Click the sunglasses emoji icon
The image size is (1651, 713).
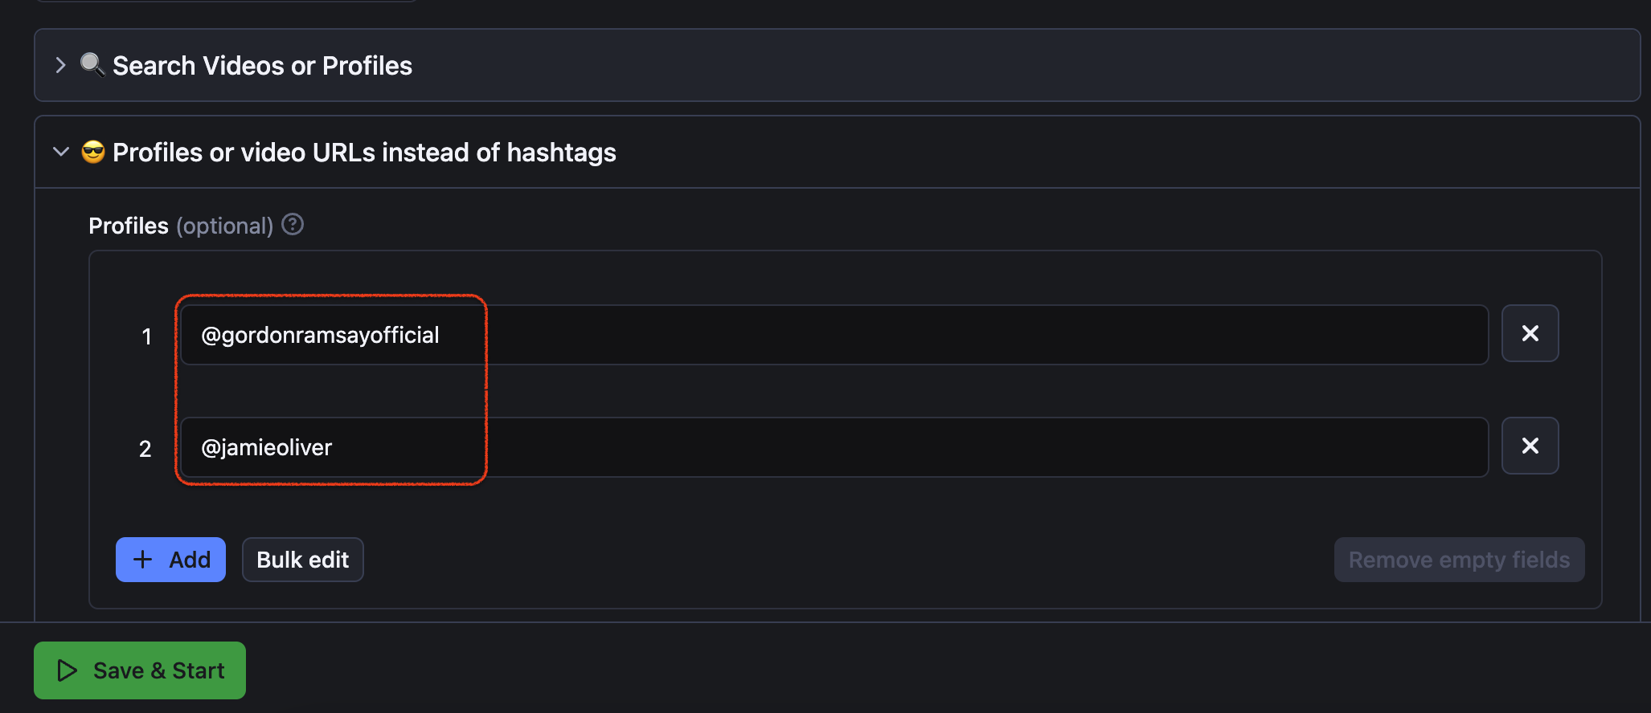point(93,152)
